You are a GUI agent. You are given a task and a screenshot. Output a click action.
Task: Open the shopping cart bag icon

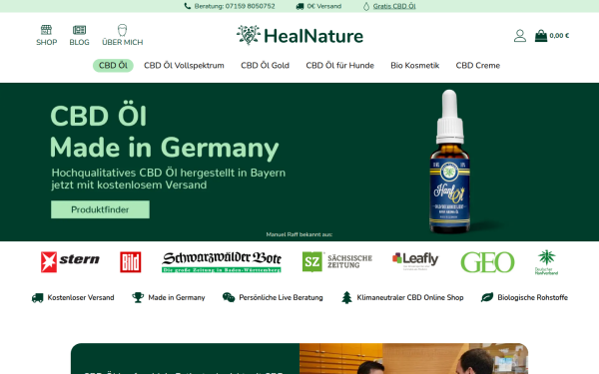point(540,36)
